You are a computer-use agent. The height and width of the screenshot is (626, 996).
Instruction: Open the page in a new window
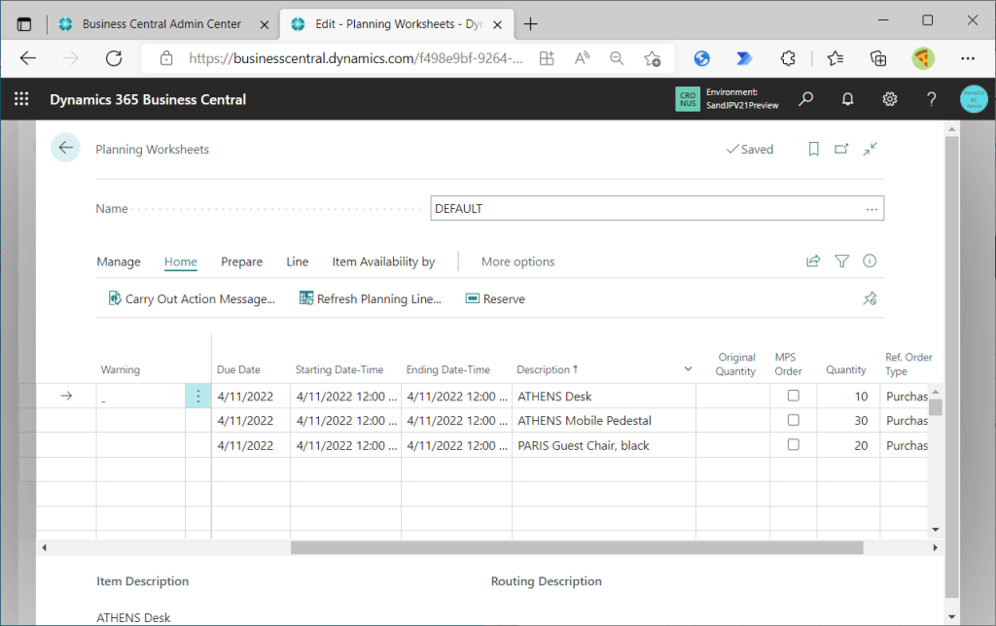pyautogui.click(x=841, y=149)
